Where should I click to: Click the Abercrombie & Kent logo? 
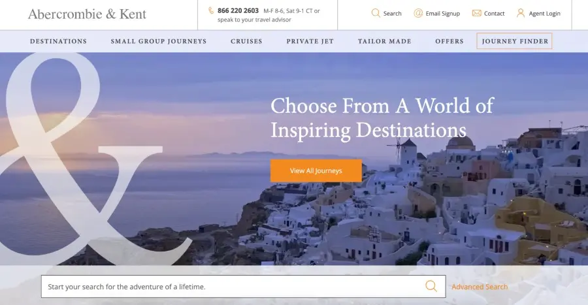tap(87, 14)
